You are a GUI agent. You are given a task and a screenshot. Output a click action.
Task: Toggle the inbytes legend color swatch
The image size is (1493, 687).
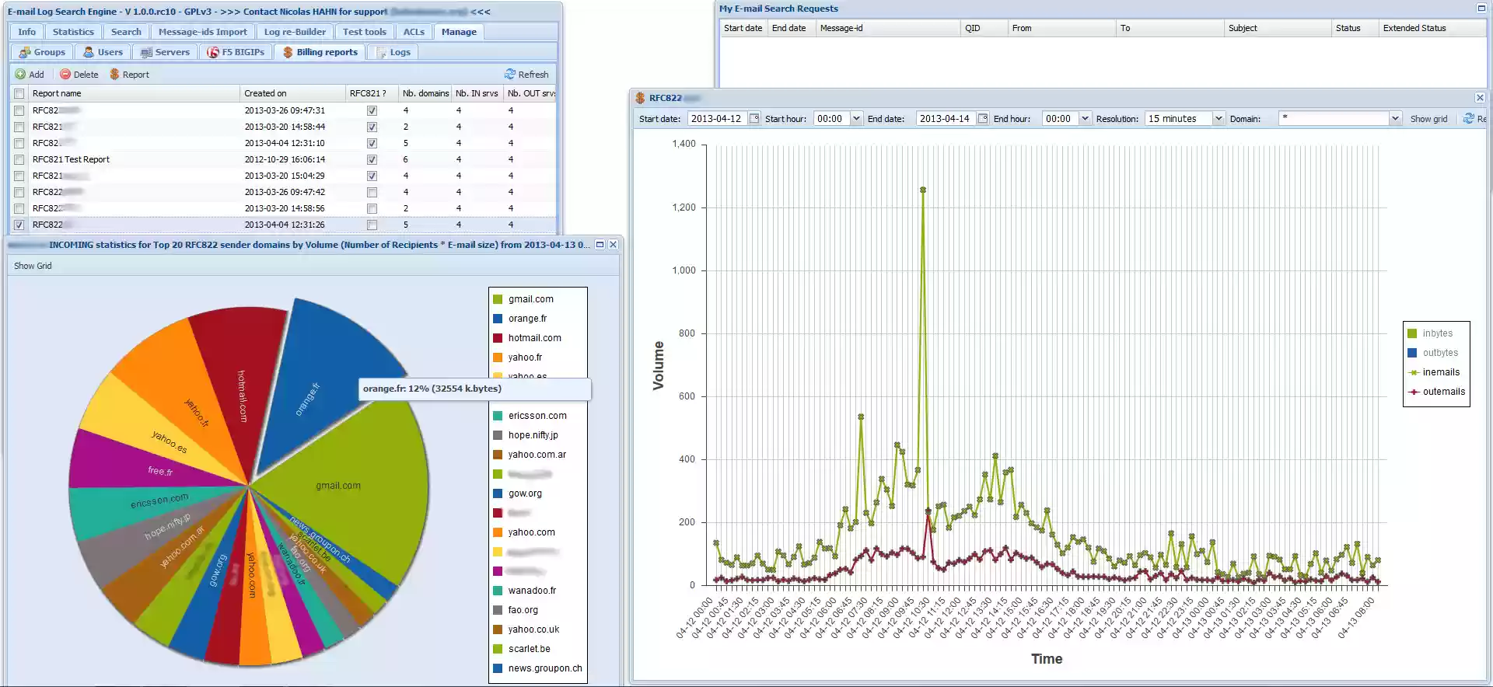point(1412,333)
